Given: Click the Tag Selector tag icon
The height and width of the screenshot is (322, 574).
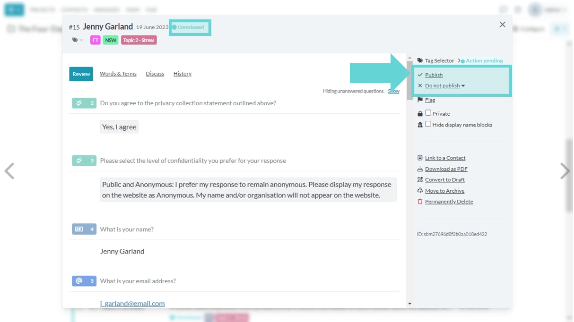Looking at the screenshot, I should point(420,61).
